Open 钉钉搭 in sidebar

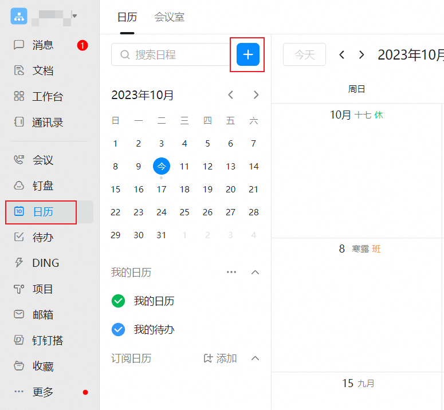[47, 340]
